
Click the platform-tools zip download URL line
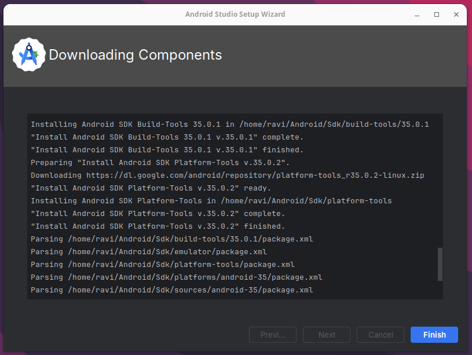pos(227,175)
